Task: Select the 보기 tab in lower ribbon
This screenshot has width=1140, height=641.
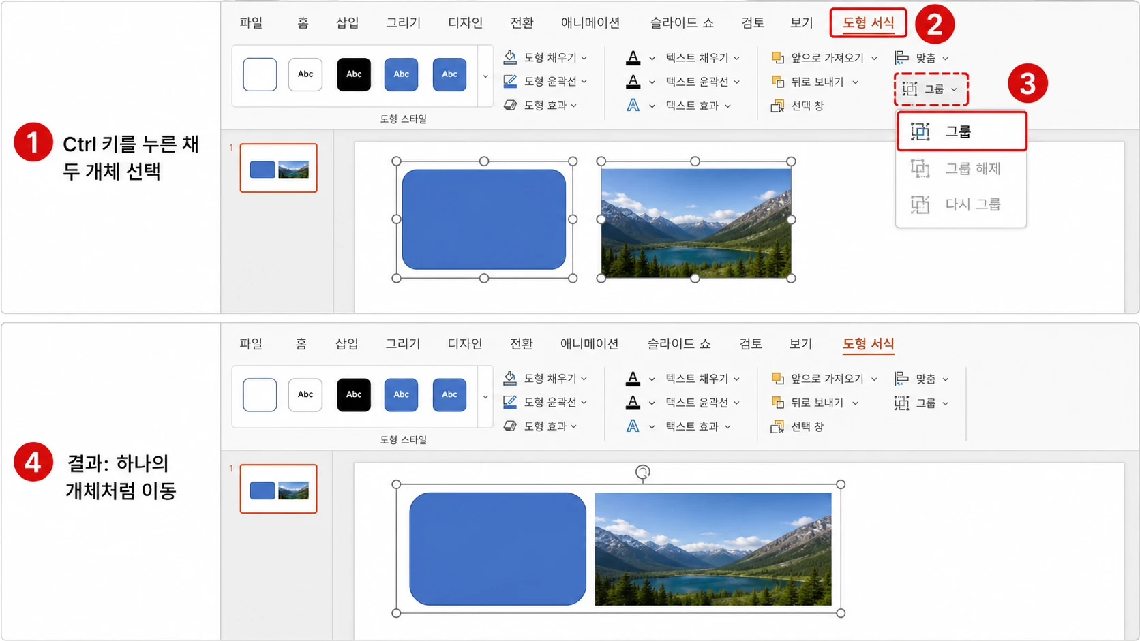Action: pyautogui.click(x=801, y=343)
